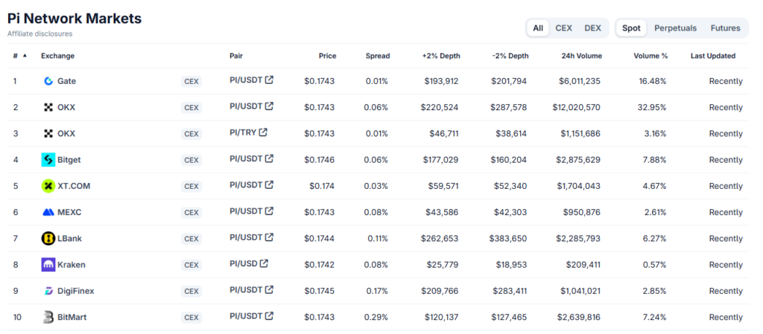This screenshot has height=334, width=763.
Task: Filter markets by CEX
Action: click(x=563, y=28)
